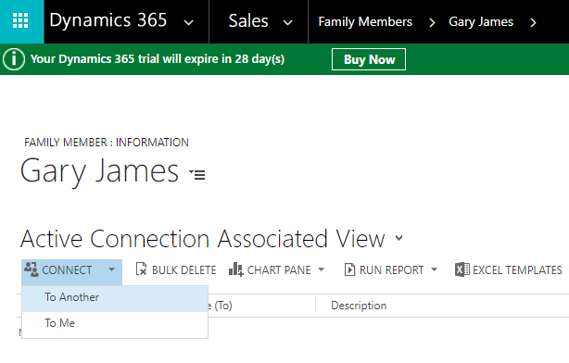Click the Buy Now button

click(x=369, y=59)
